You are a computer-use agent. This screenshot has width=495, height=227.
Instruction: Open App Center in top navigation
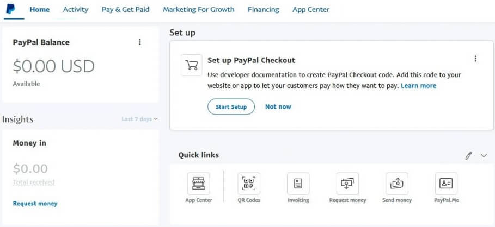click(x=310, y=9)
